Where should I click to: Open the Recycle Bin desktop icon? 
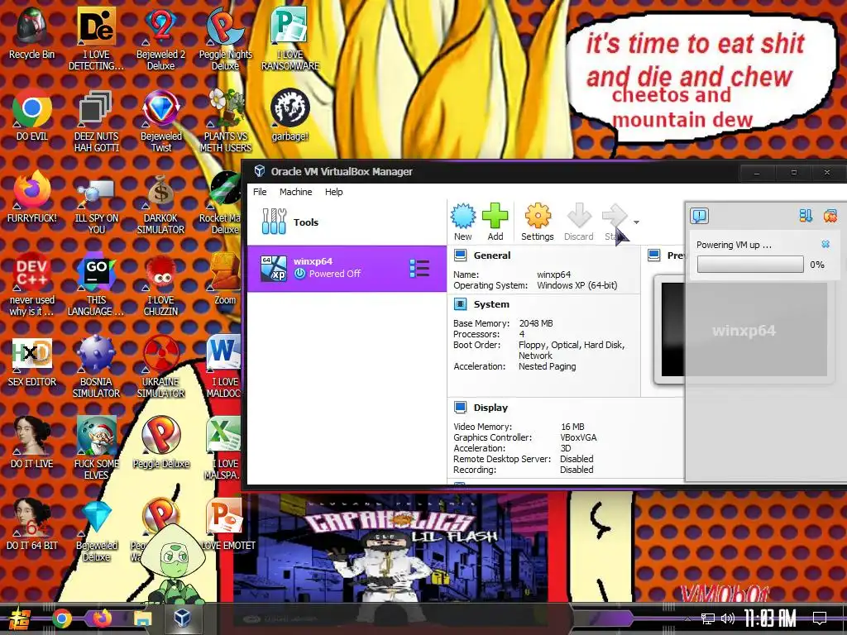click(32, 33)
